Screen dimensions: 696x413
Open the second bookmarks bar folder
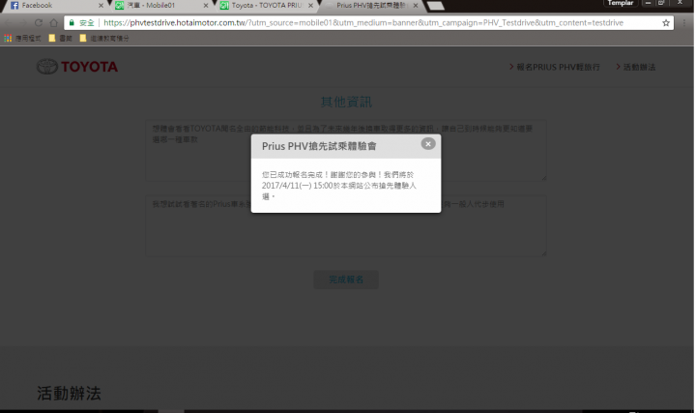click(x=60, y=39)
